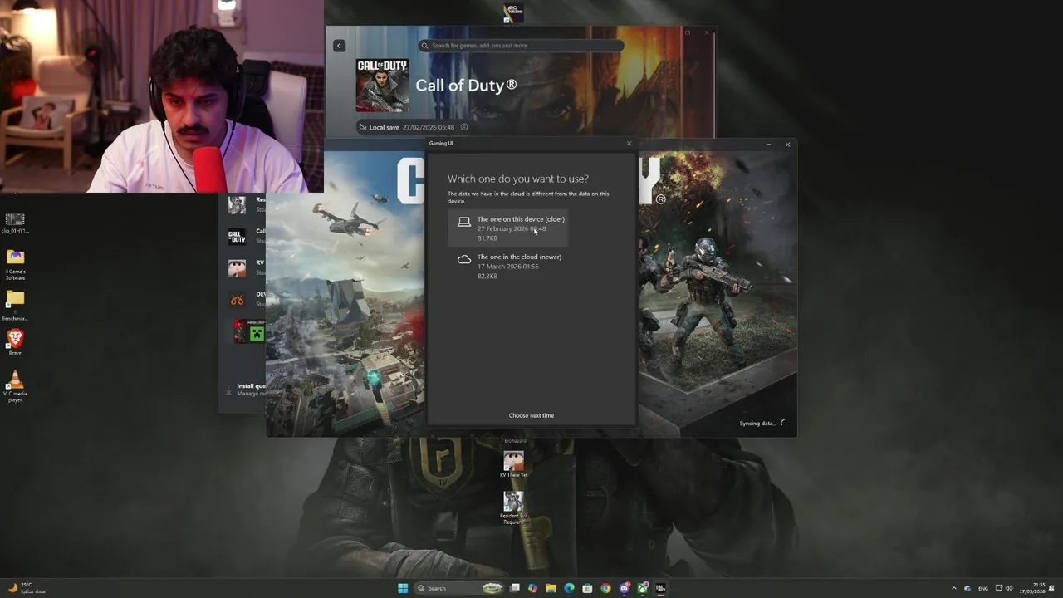Click the Local save status badge
This screenshot has height=598, width=1063.
coord(408,127)
